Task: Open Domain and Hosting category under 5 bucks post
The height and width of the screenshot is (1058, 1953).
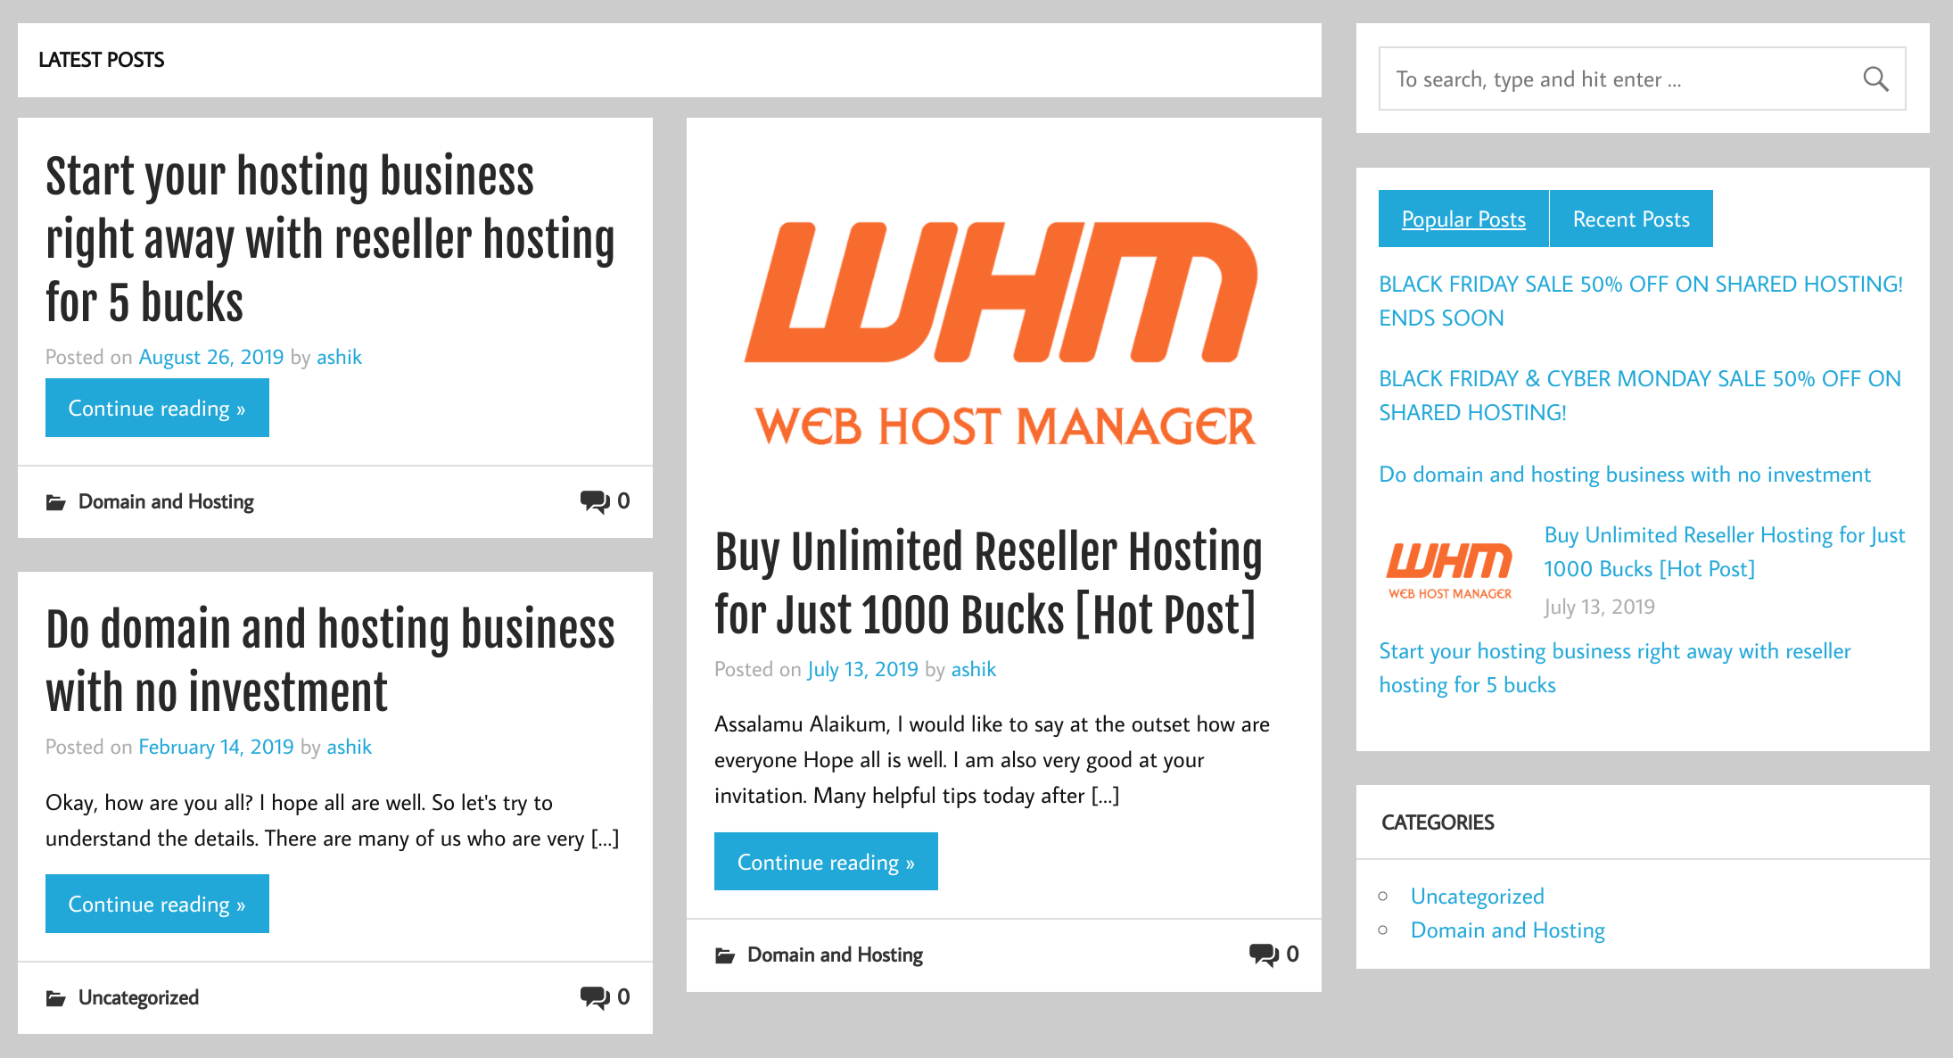Action: [166, 501]
